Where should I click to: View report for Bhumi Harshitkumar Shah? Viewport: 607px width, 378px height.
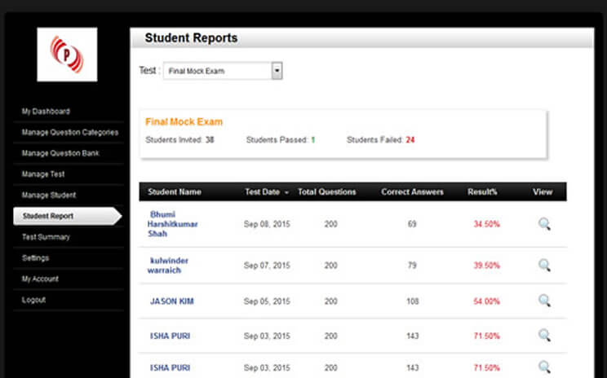tap(544, 224)
